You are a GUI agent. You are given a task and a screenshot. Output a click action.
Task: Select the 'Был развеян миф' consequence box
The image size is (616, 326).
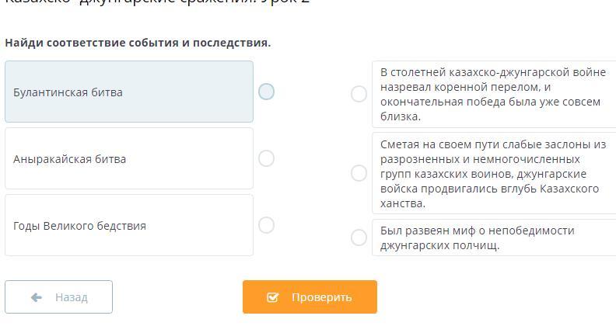click(493, 238)
